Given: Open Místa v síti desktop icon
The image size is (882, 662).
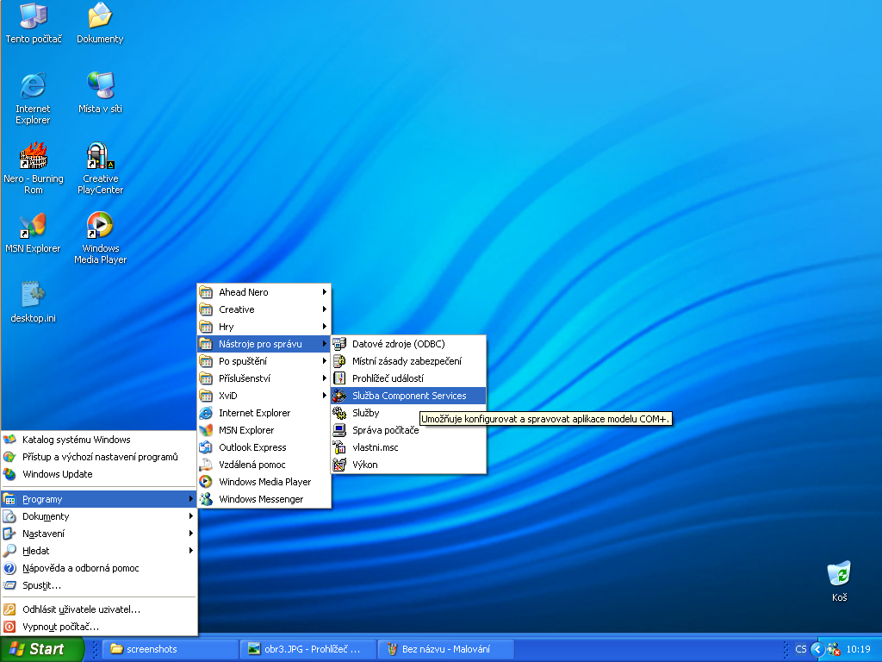Looking at the screenshot, I should 100,92.
